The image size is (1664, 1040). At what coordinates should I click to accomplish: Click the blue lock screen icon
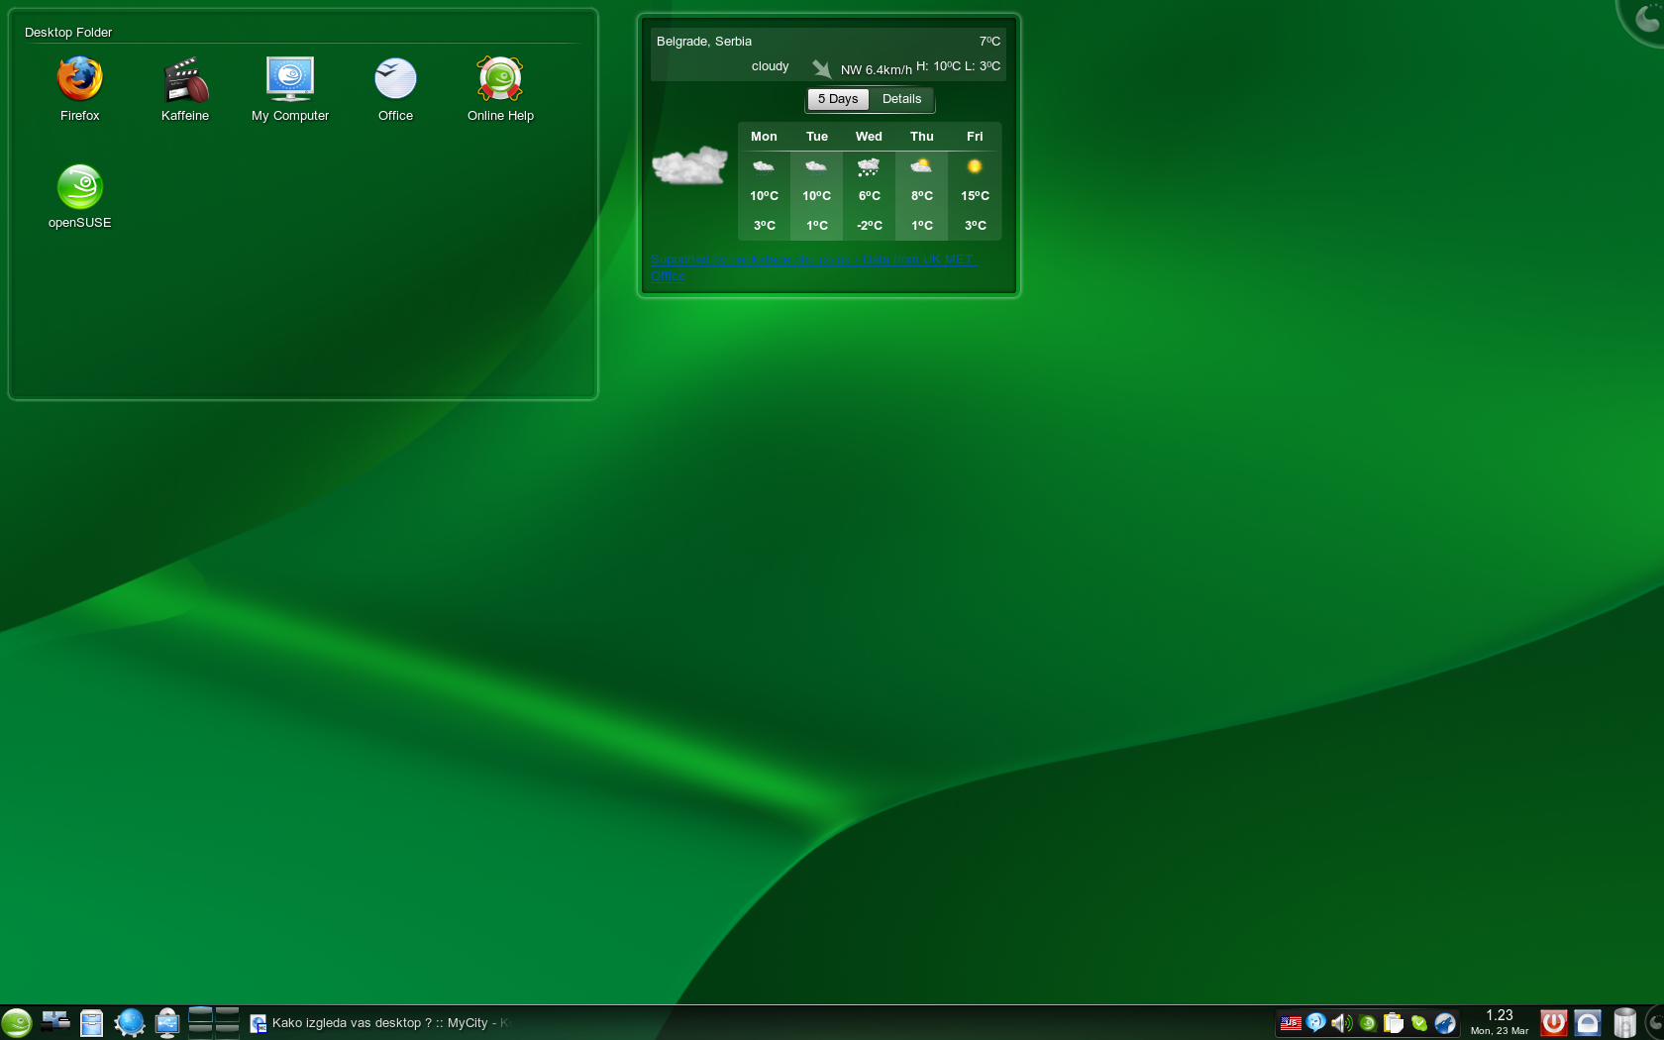click(1588, 1022)
